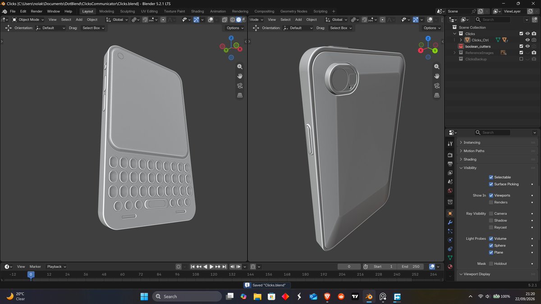Open the Scene properties tab
Image resolution: width=541 pixels, height=304 pixels.
point(449,182)
